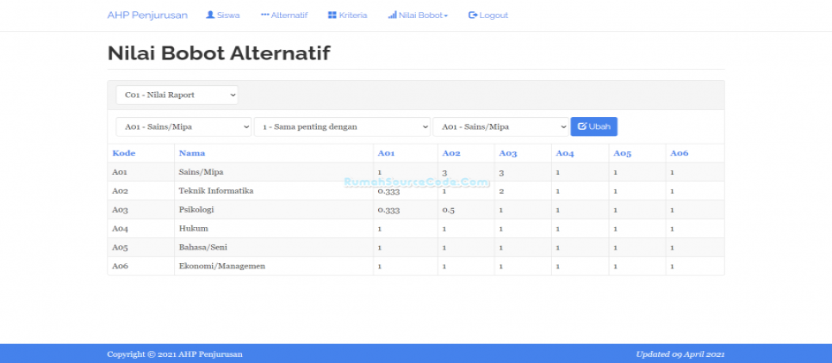This screenshot has height=363, width=832.
Task: Click the A06 column header
Action: click(x=680, y=153)
